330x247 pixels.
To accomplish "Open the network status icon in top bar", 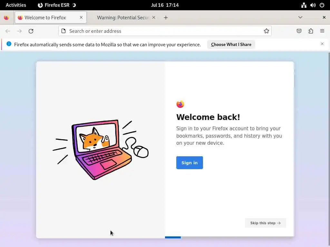I will (x=304, y=5).
